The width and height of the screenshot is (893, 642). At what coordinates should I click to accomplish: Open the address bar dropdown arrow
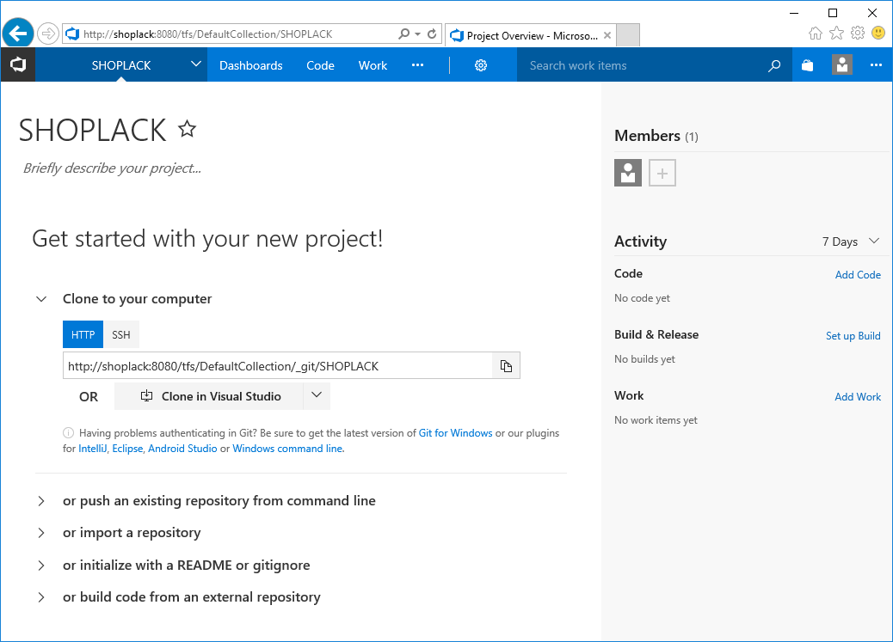click(x=418, y=34)
